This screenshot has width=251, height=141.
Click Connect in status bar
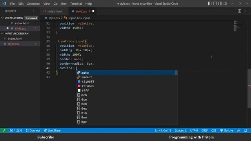click(33, 130)
